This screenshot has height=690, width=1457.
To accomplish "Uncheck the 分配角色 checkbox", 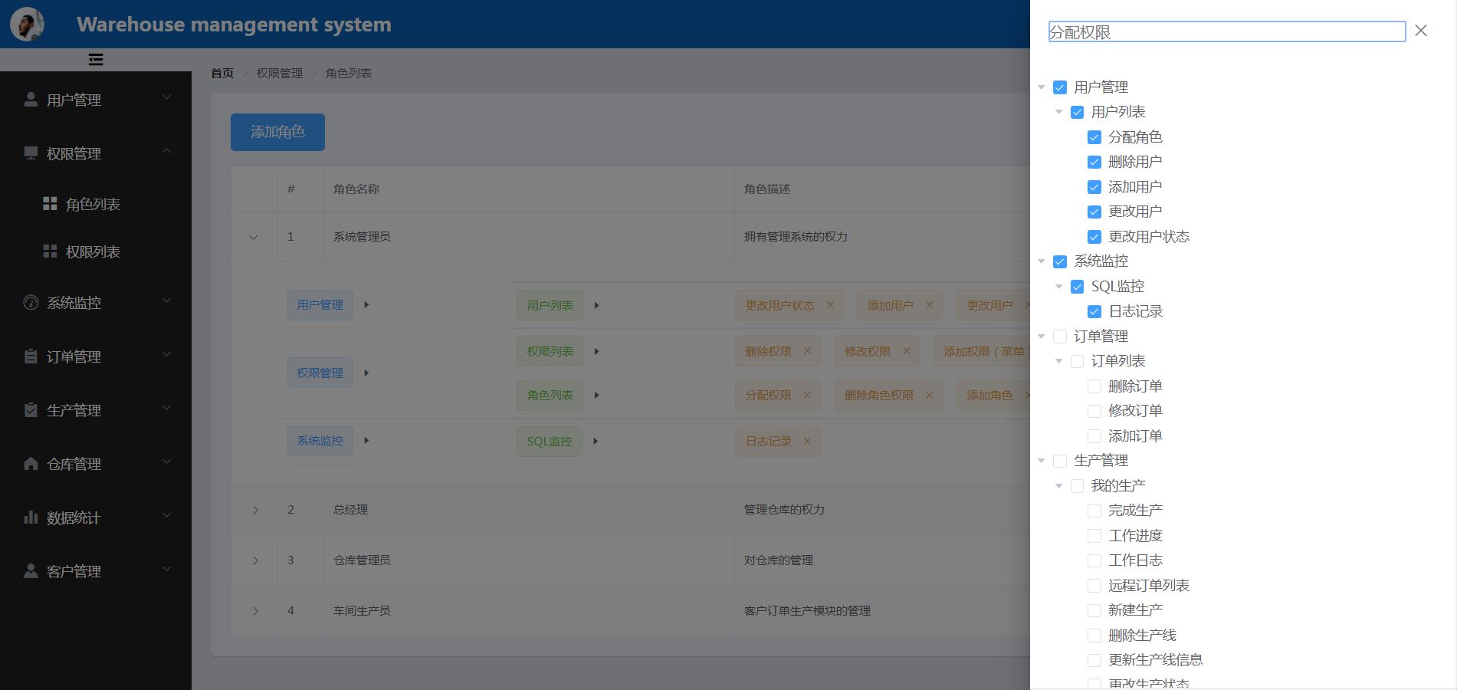I will coord(1094,137).
